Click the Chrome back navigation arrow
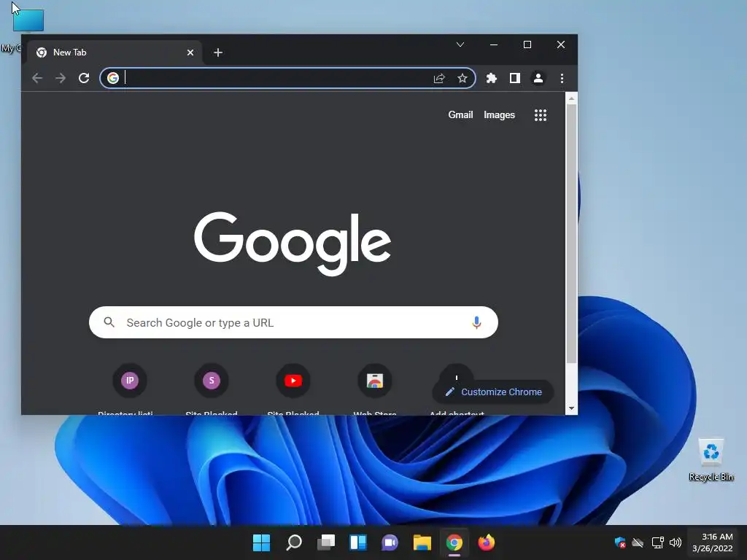The image size is (747, 560). click(x=37, y=78)
